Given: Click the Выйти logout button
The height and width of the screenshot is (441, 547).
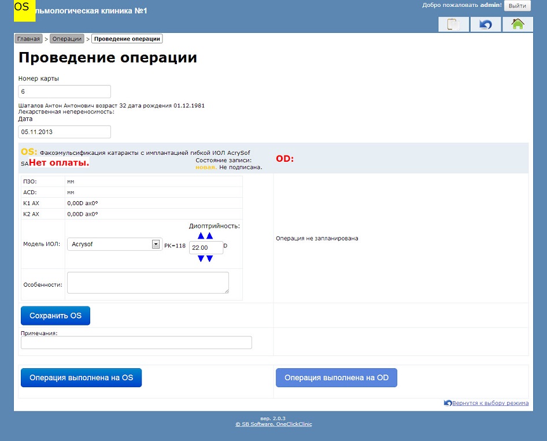Looking at the screenshot, I should pos(517,6).
